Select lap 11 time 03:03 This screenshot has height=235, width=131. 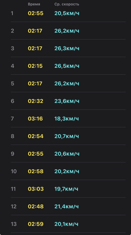[x=36, y=189]
